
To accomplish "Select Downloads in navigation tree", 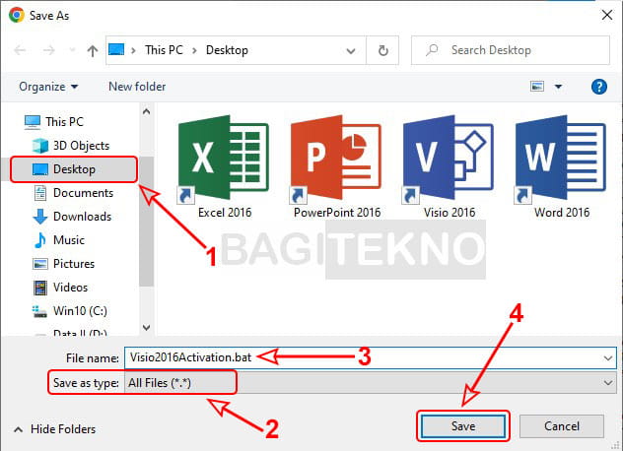I will (x=72, y=217).
